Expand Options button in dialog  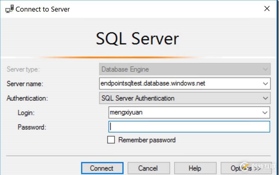[246, 168]
